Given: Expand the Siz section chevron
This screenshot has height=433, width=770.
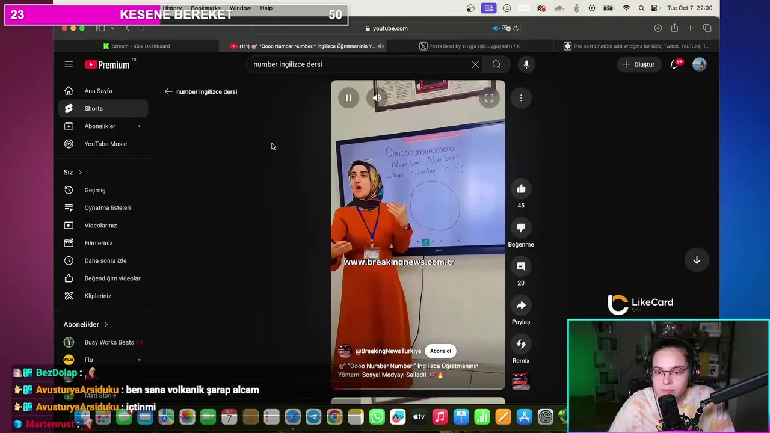Looking at the screenshot, I should pos(80,173).
